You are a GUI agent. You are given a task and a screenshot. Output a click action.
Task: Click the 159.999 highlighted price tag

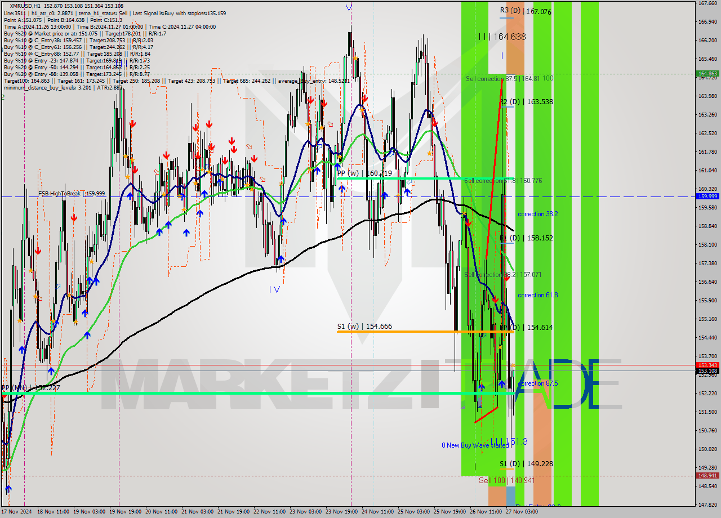[x=708, y=197]
